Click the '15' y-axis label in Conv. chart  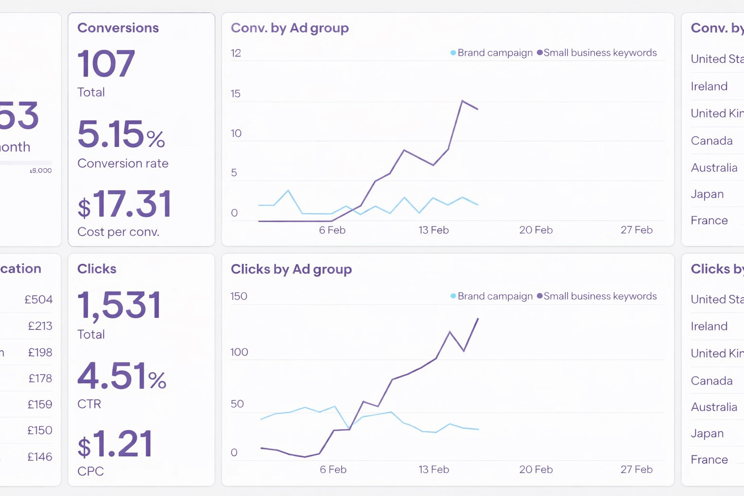236,93
